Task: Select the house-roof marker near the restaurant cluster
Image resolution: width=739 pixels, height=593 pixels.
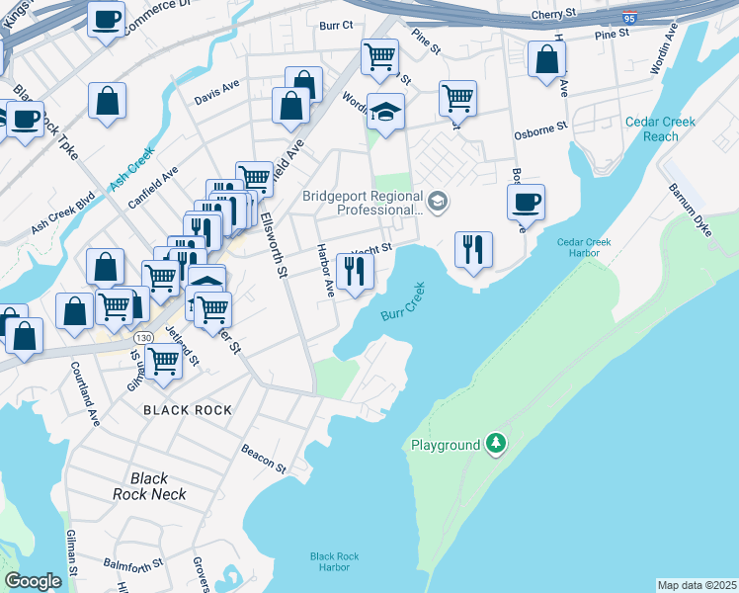Action: pyautogui.click(x=206, y=278)
